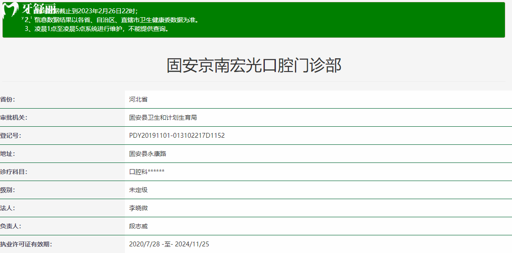
Task: Click the page title 固安京南宏光口腔门诊部
Action: (x=253, y=65)
